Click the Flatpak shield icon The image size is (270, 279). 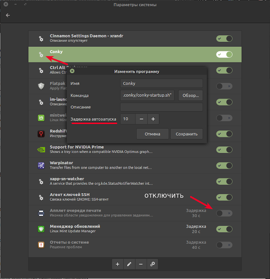pyautogui.click(x=41, y=86)
